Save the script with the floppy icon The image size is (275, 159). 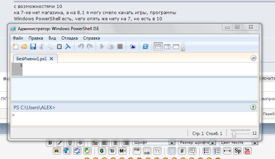tap(33, 46)
